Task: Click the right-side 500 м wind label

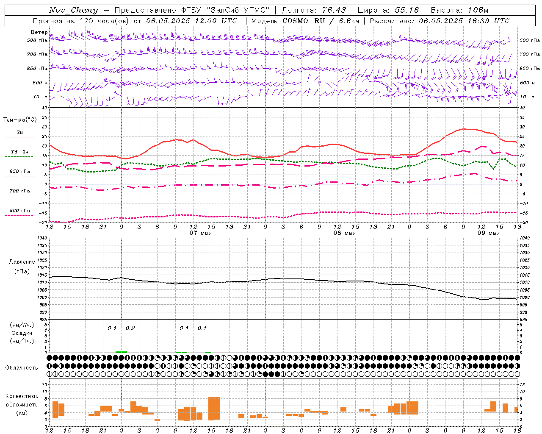Action: point(527,83)
